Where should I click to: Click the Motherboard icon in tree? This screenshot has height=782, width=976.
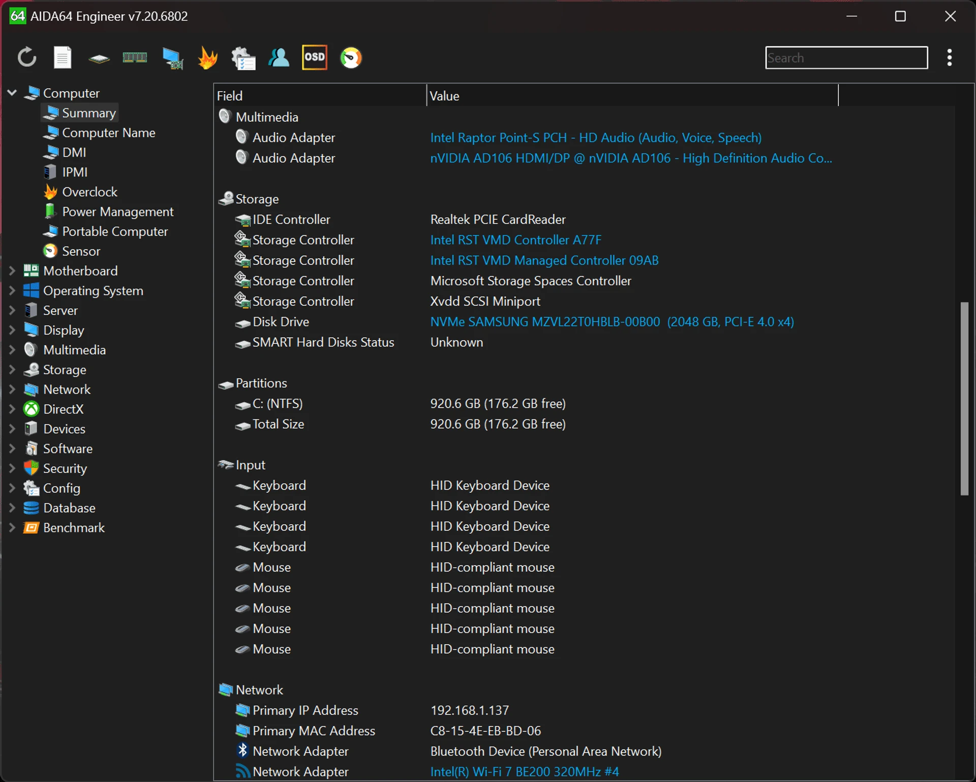[x=31, y=271]
